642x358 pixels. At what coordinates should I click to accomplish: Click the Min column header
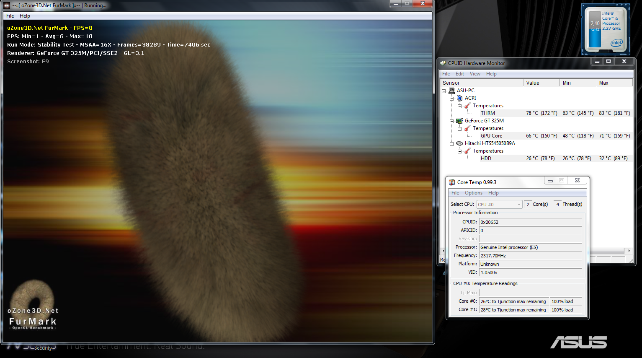coord(578,83)
